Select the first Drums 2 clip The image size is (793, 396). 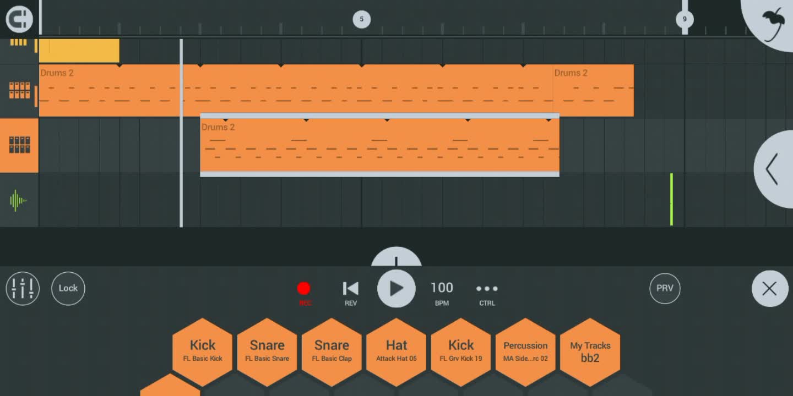(296, 90)
